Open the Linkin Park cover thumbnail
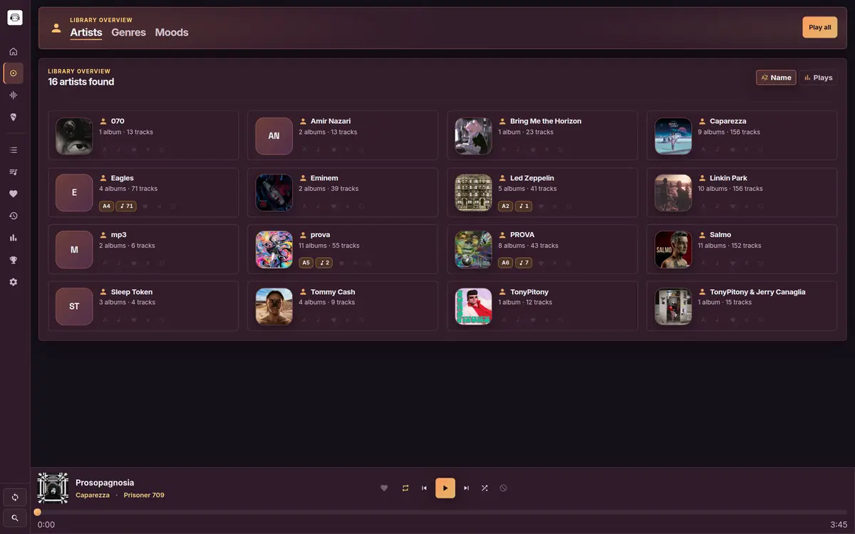This screenshot has height=534, width=855. [673, 193]
